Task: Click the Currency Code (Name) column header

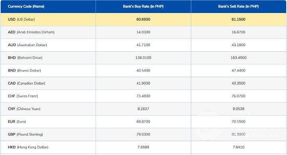Action: coord(48,7)
